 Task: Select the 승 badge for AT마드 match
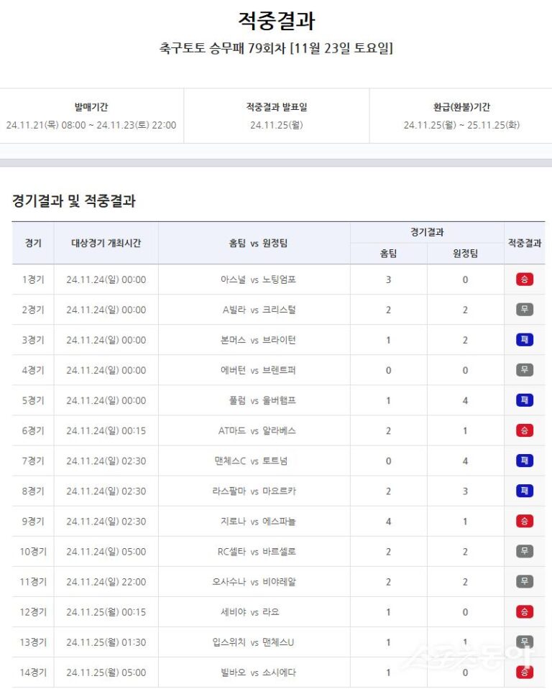click(524, 430)
